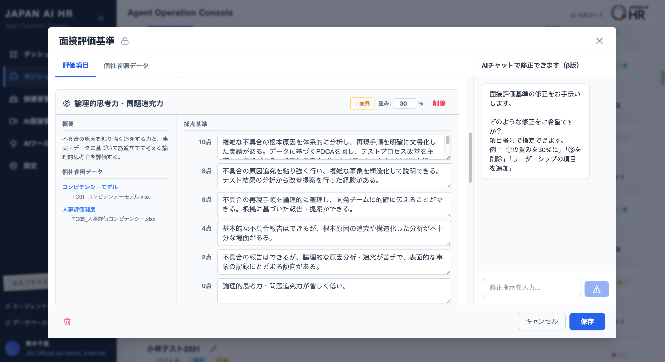Edit the 2点 scoring criteria text box
Screen dimensions: 665x362
tap(334, 262)
